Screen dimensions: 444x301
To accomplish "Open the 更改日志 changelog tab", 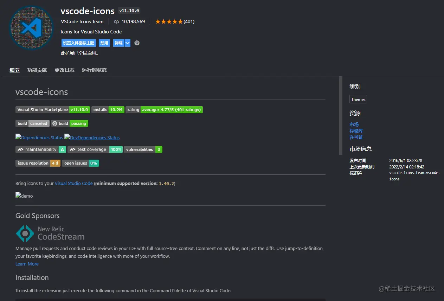I will [64, 70].
